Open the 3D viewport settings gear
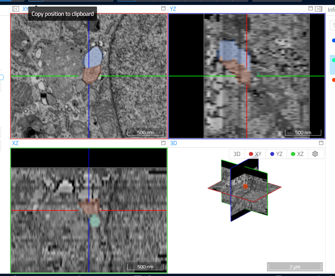The width and height of the screenshot is (335, 276). point(315,154)
